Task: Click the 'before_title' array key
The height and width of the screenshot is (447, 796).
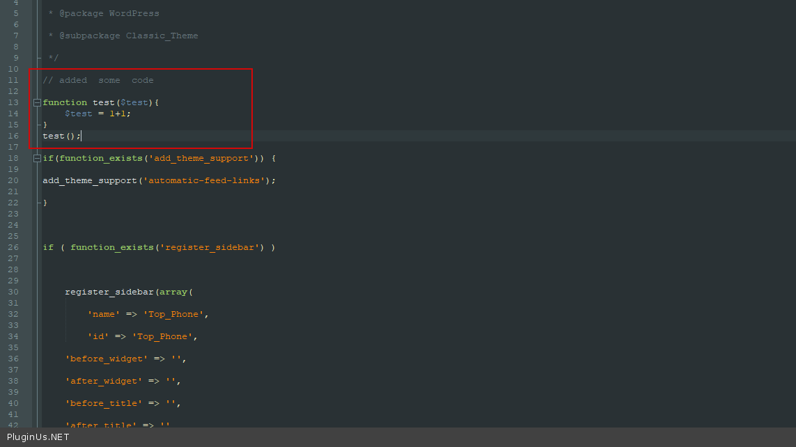Action: 104,403
